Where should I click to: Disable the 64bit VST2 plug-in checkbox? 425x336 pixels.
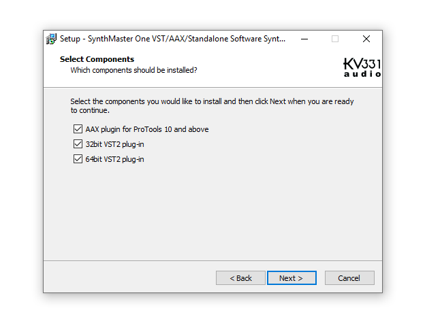[77, 159]
